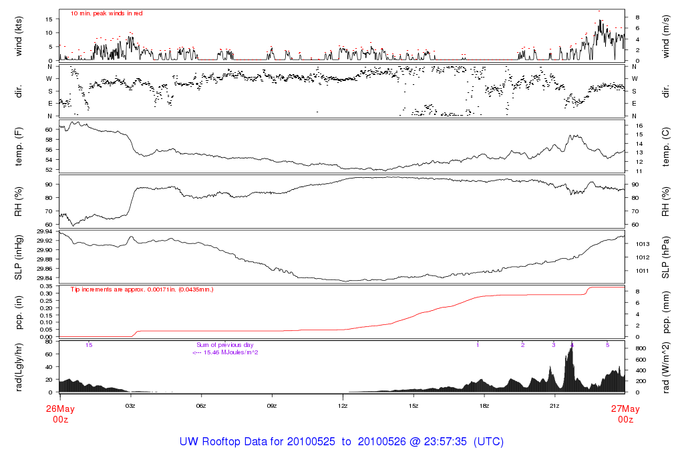The width and height of the screenshot is (684, 468).
Task: Click the purple '5' radiation marker
Action: (608, 345)
